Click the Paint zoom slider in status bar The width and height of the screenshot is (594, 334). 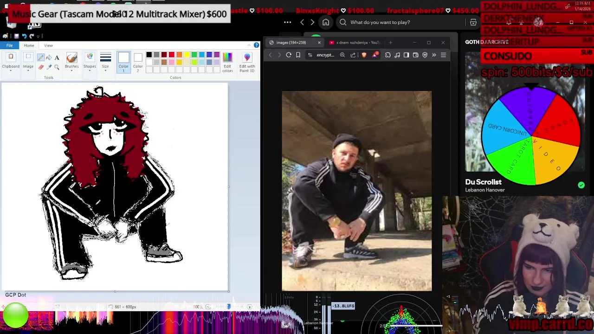tap(228, 307)
